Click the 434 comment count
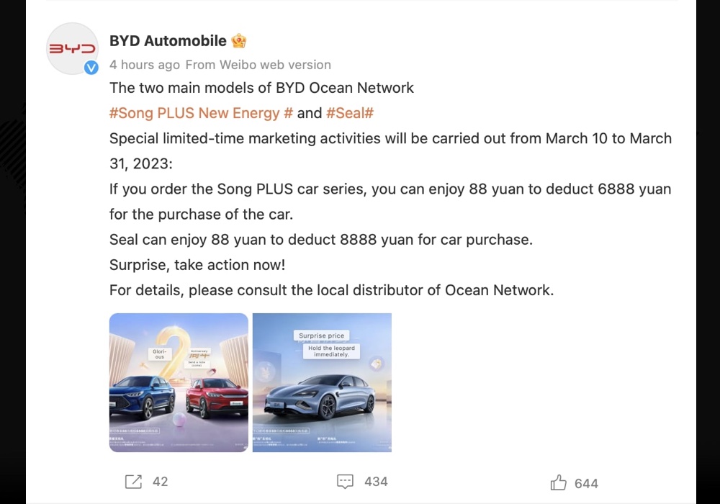Viewport: 720px width, 504px height. click(x=376, y=482)
